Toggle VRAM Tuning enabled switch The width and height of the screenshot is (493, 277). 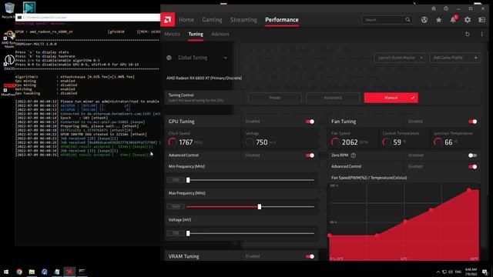click(310, 256)
